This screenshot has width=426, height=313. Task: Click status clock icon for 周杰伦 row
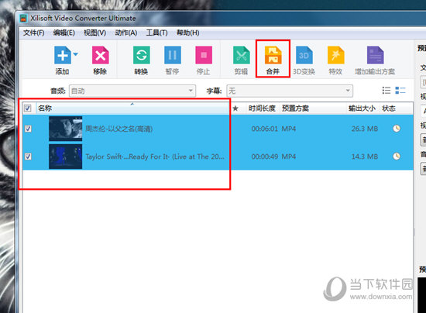point(397,129)
